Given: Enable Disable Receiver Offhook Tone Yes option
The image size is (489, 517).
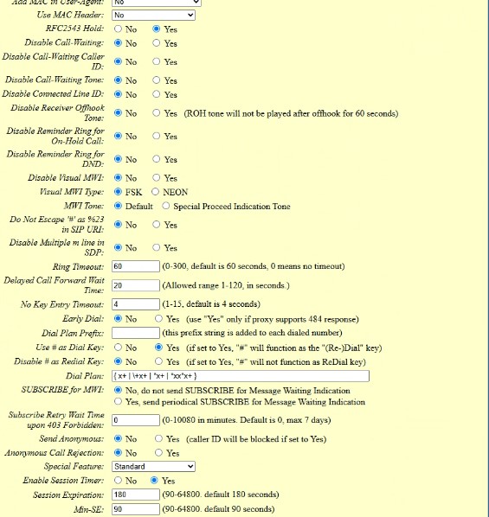Looking at the screenshot, I should (156, 112).
